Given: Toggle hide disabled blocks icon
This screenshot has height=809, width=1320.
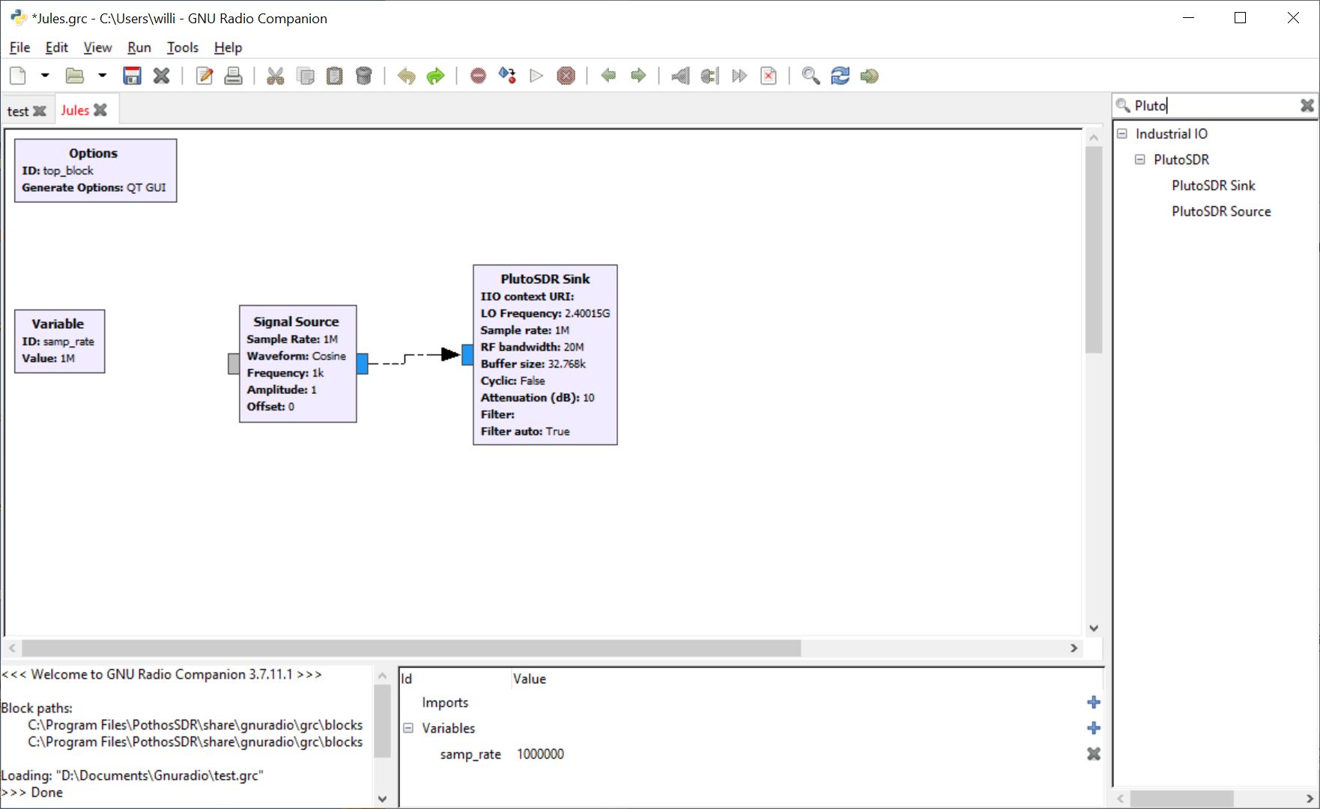Looking at the screenshot, I should [769, 76].
